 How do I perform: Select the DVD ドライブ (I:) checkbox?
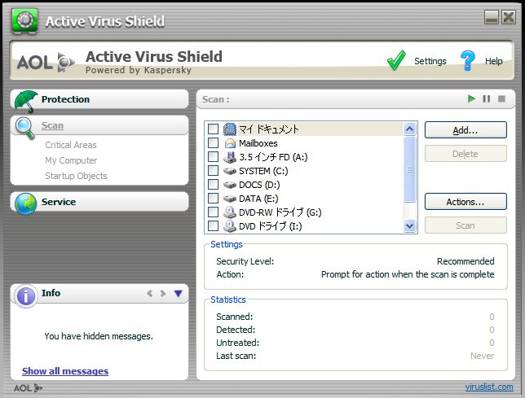tap(214, 226)
